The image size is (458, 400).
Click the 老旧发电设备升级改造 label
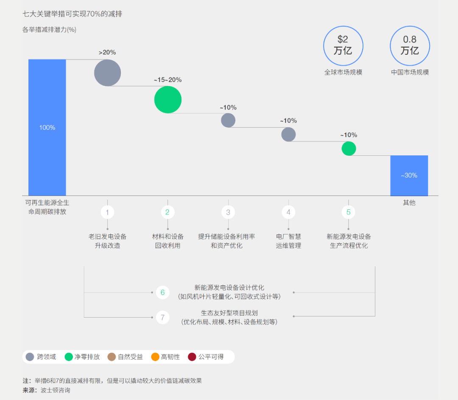107,241
